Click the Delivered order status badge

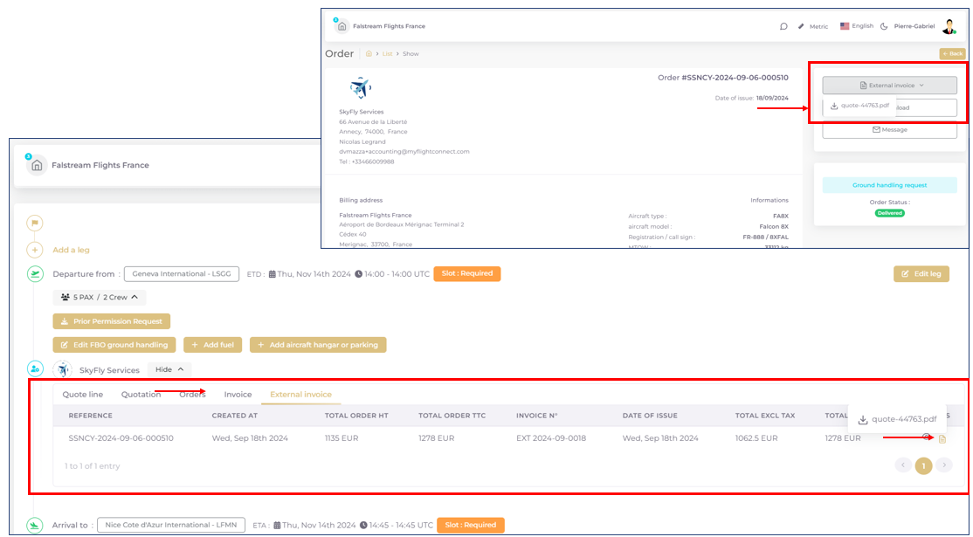890,213
